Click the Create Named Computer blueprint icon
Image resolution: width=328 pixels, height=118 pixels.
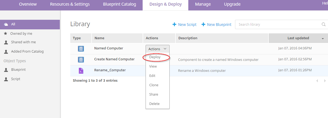tap(81, 59)
